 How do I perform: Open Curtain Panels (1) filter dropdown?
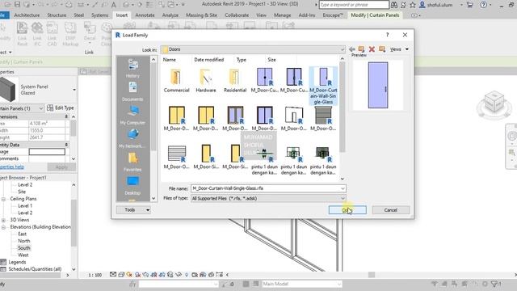click(41, 108)
